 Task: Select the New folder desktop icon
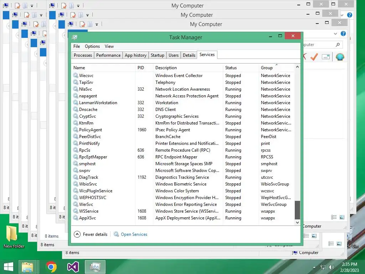[x=14, y=237]
